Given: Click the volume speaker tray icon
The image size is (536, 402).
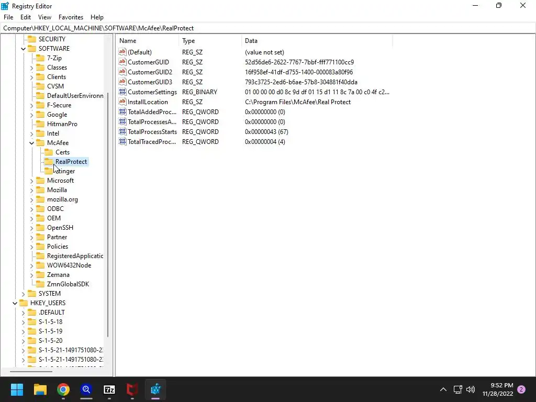Looking at the screenshot, I should click(x=471, y=389).
